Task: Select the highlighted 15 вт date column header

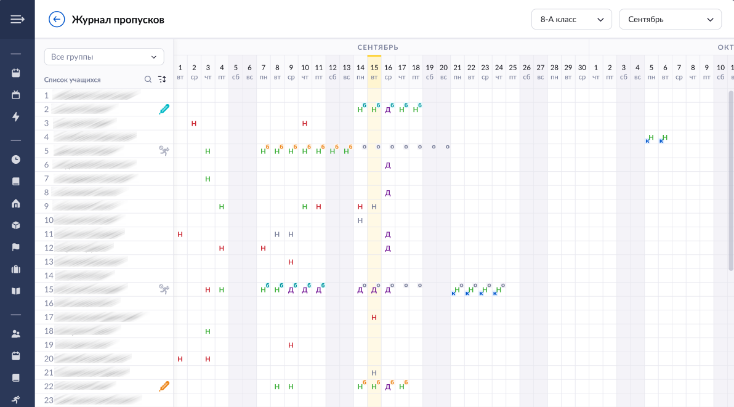Action: click(x=374, y=71)
